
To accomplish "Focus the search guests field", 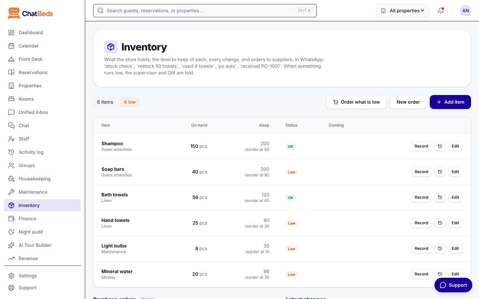I will tap(205, 11).
